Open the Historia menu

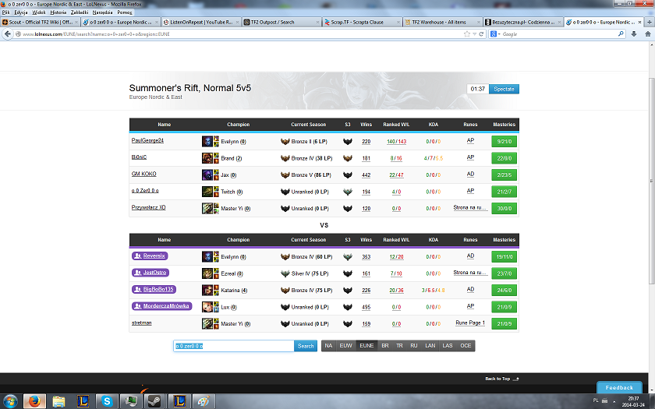click(58, 12)
